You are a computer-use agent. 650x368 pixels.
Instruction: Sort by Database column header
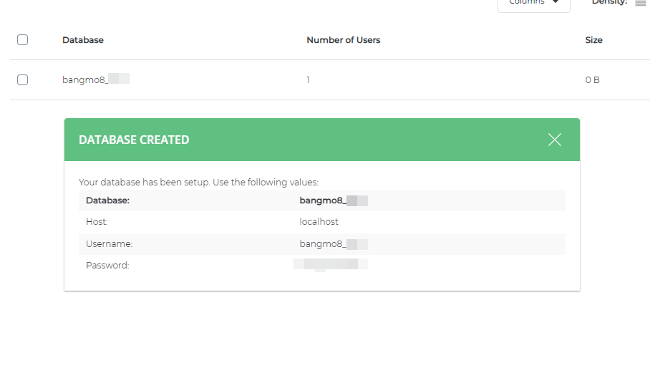click(83, 40)
